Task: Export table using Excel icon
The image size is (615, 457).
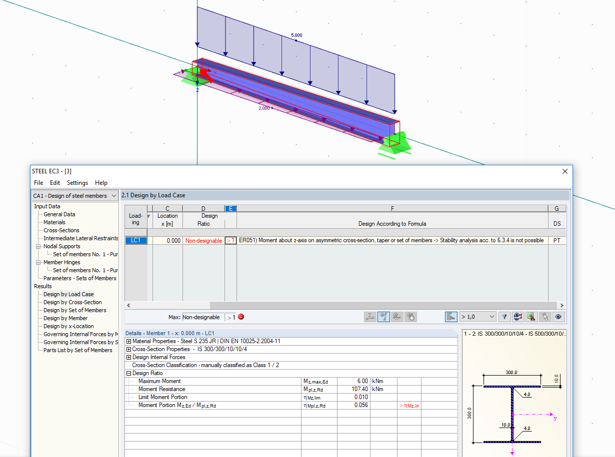Action: 531,317
